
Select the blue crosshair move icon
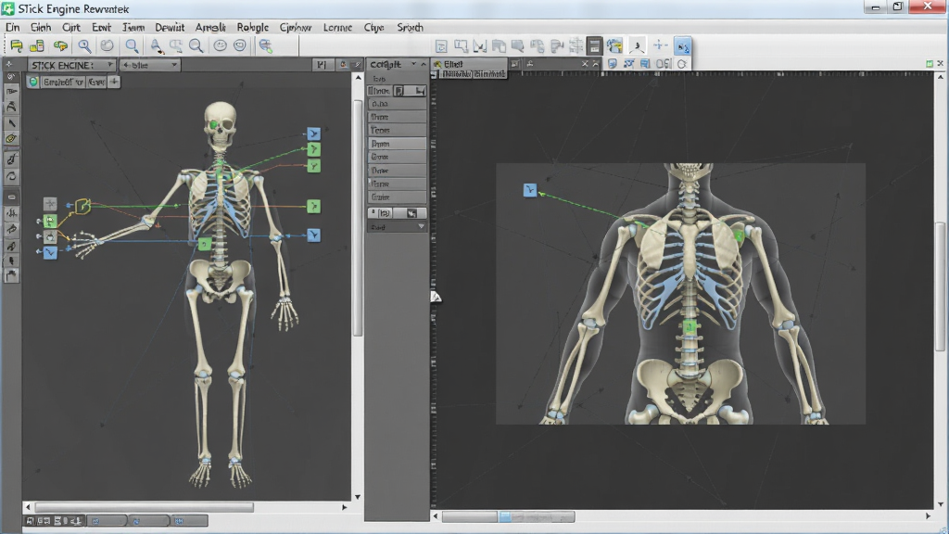pyautogui.click(x=660, y=45)
